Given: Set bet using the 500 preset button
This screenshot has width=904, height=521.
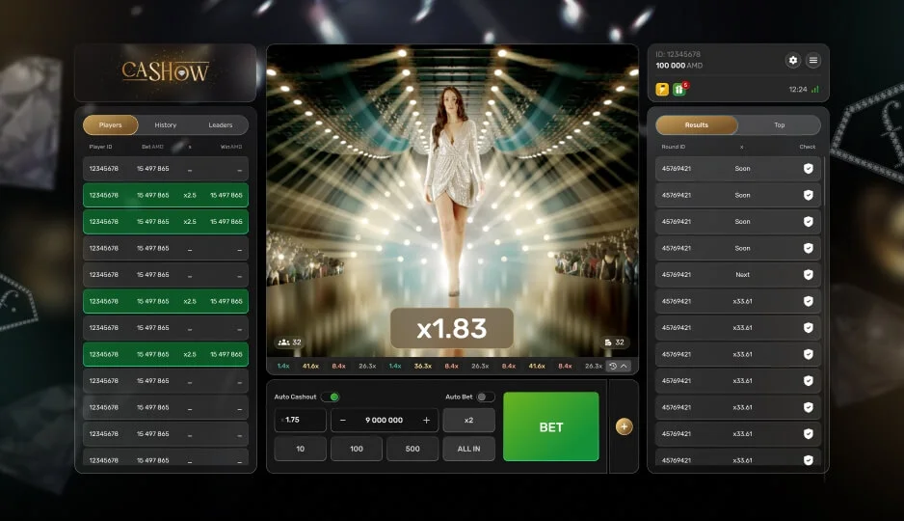Looking at the screenshot, I should tap(412, 449).
